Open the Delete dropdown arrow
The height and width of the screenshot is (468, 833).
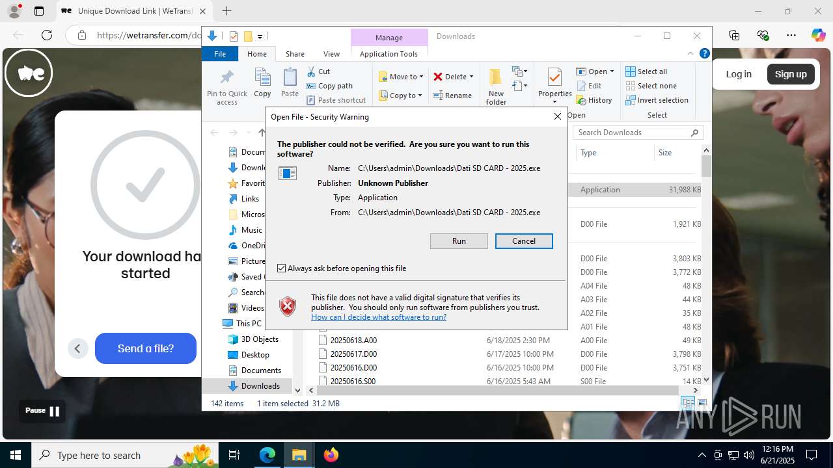click(x=471, y=77)
